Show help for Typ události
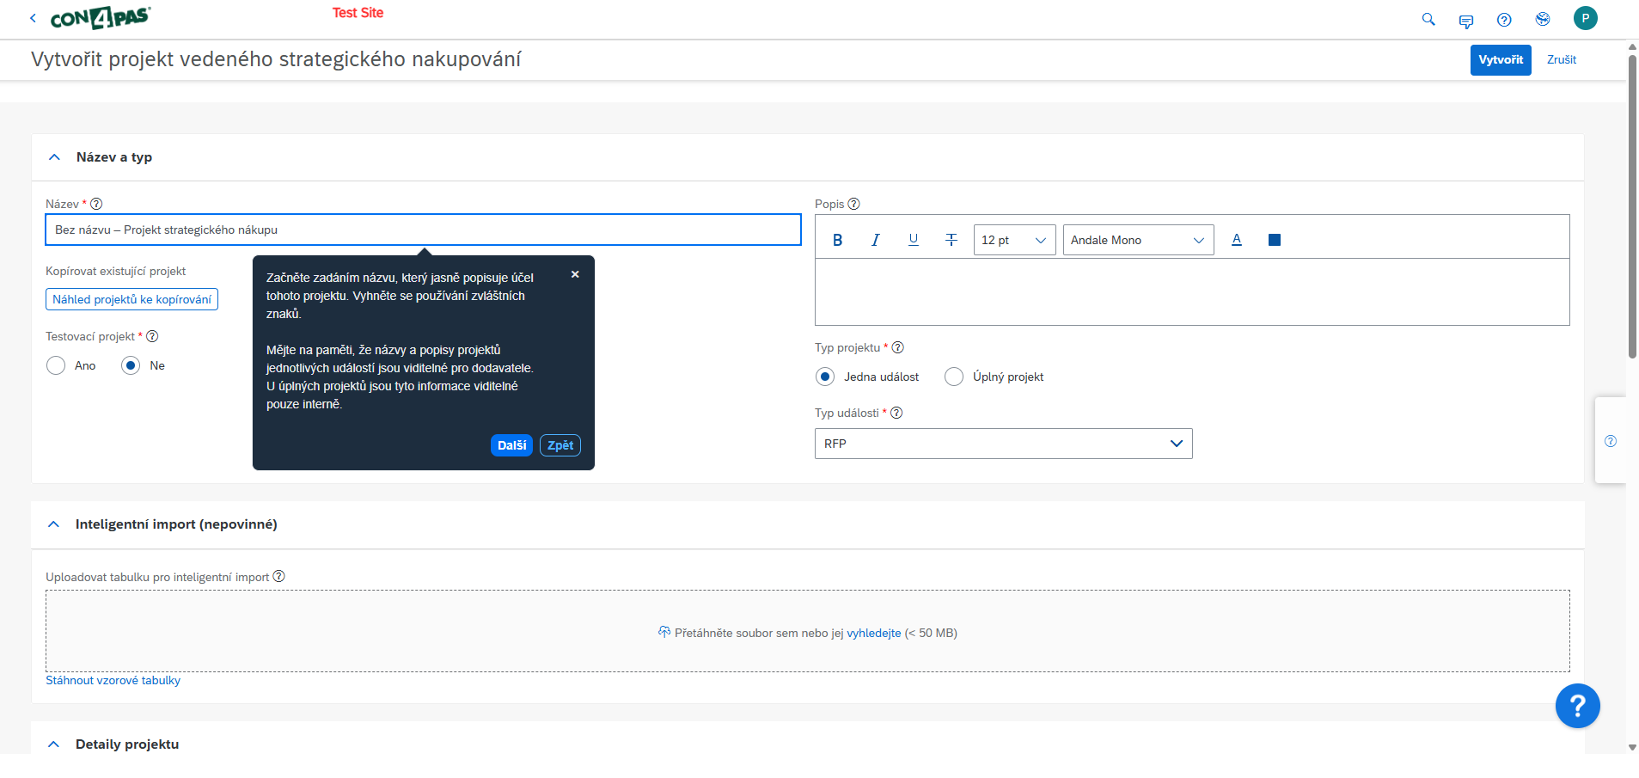This screenshot has height=778, width=1639. point(896,413)
